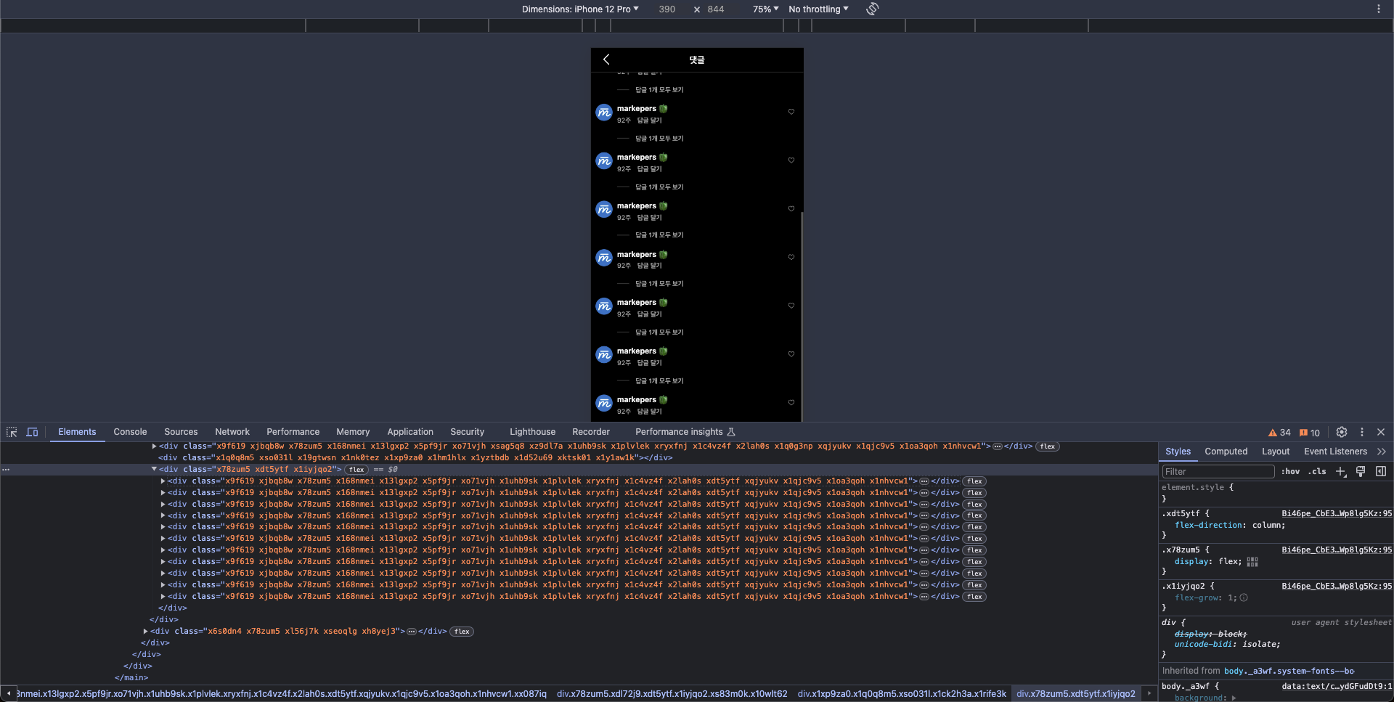
Task: Toggle the .cls class editor button
Action: [1318, 471]
